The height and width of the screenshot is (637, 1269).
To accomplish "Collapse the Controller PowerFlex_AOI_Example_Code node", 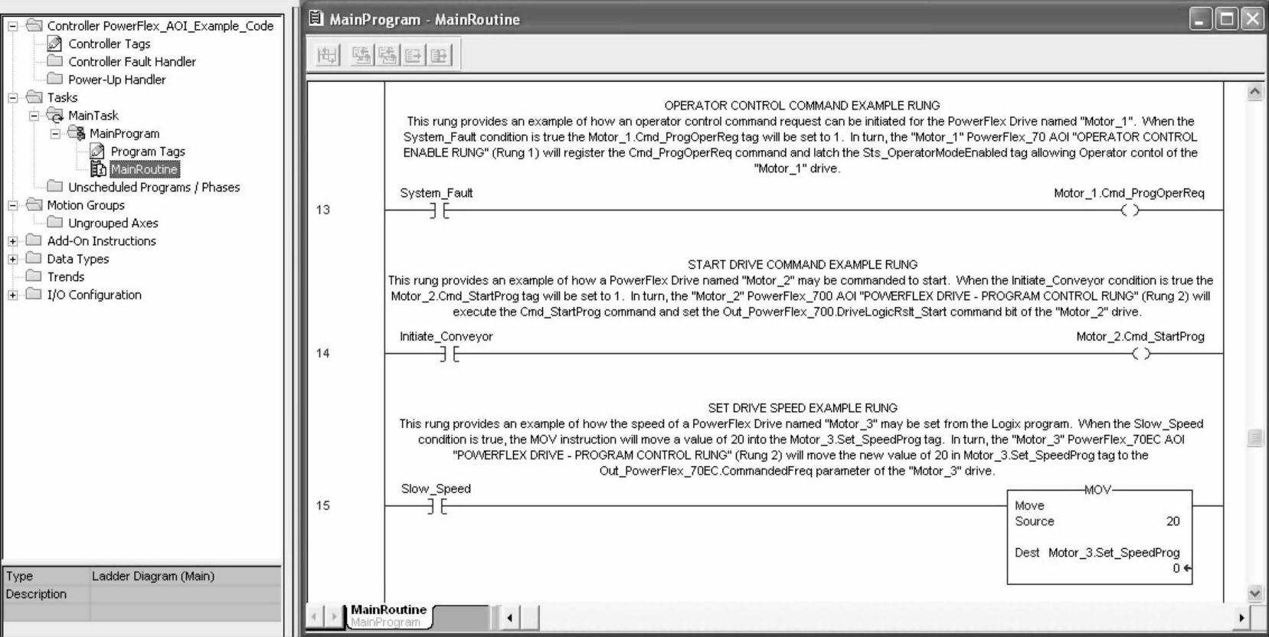I will [x=13, y=26].
